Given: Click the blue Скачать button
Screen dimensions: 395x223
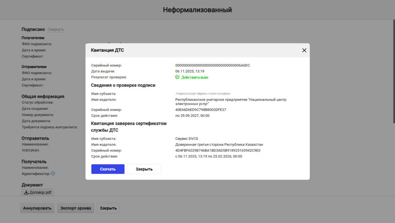Looking at the screenshot, I should point(108,169).
